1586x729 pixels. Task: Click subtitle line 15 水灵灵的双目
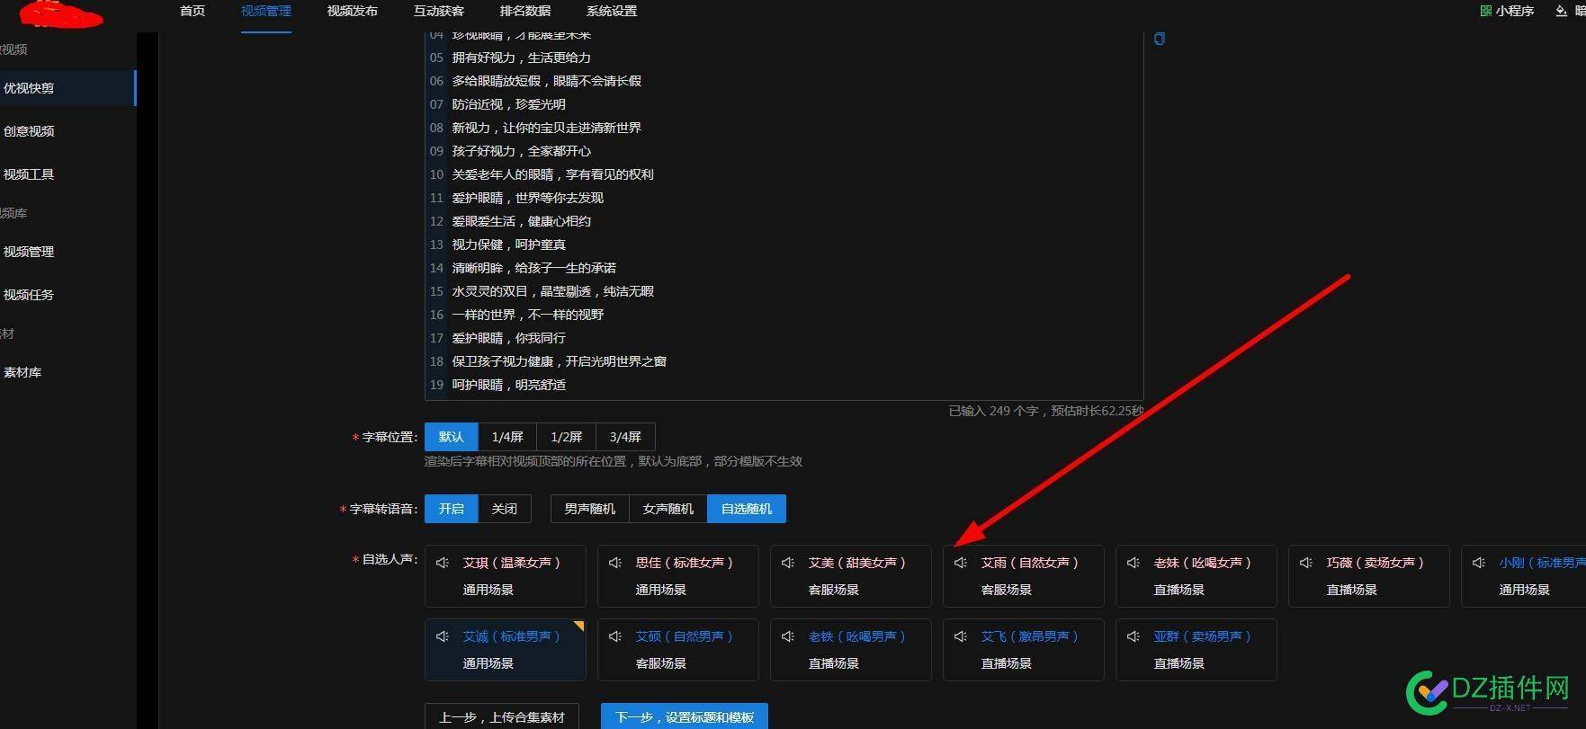tap(553, 291)
